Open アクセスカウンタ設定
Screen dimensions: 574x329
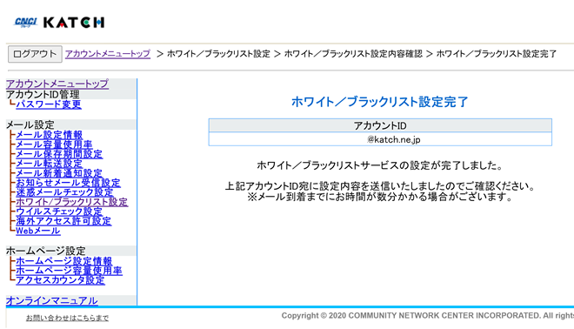tap(60, 280)
